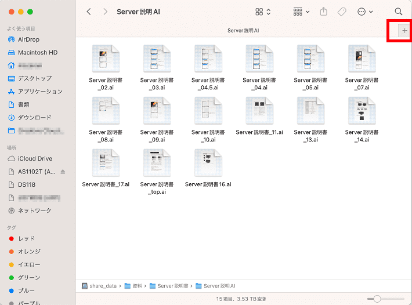Click Server 説明AI folder in path bar
The width and height of the screenshot is (412, 305).
[215, 286]
